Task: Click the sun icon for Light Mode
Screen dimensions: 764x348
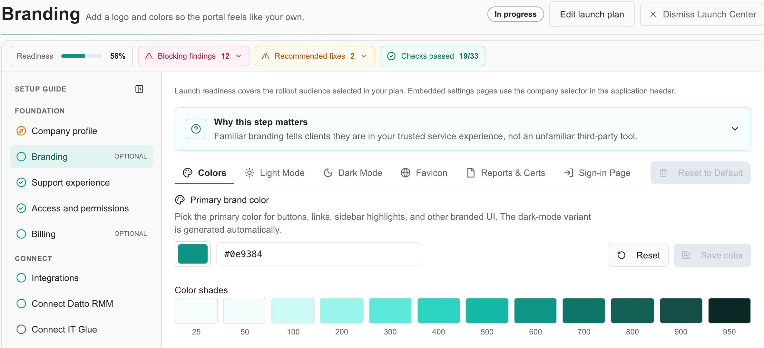Action: 250,173
